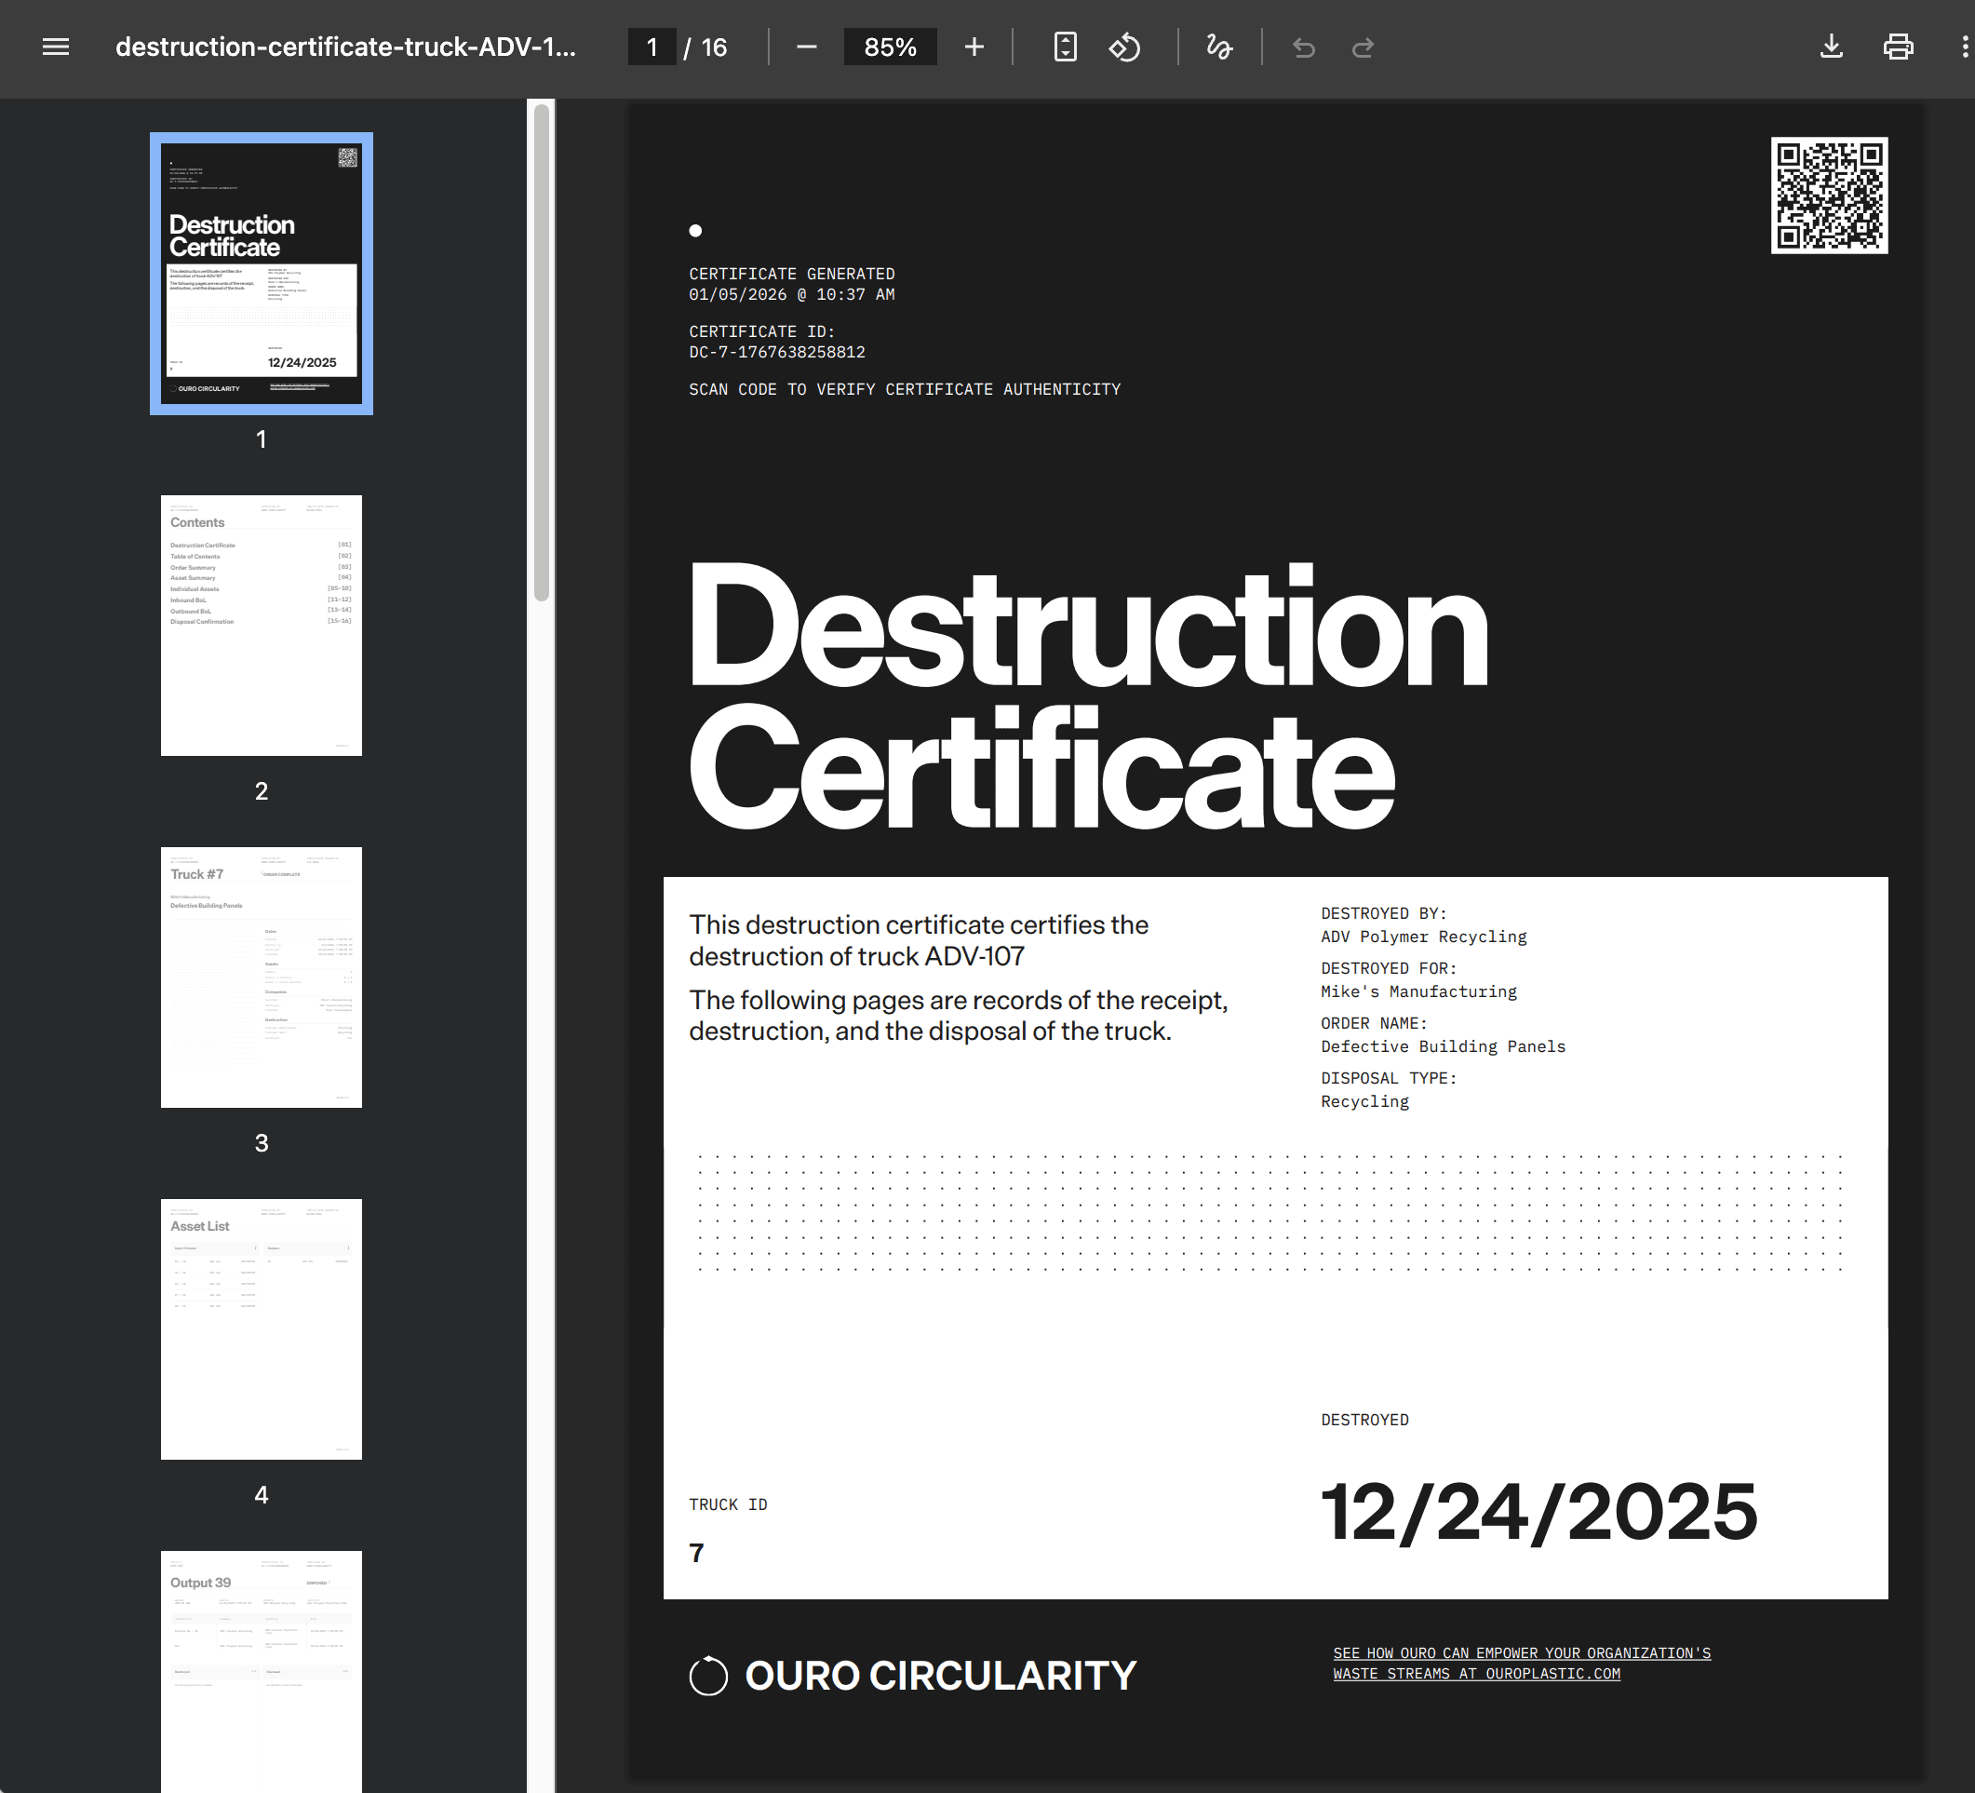
Task: Select page 4 Asset List thumbnail
Action: (x=262, y=1328)
